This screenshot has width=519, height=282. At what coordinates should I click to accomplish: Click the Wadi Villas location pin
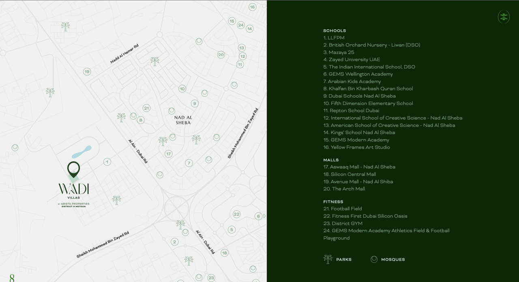pyautogui.click(x=73, y=169)
